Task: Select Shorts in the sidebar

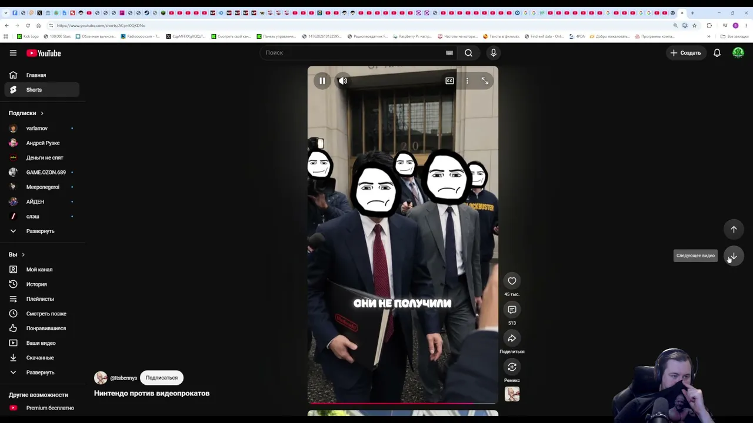Action: pyautogui.click(x=41, y=90)
